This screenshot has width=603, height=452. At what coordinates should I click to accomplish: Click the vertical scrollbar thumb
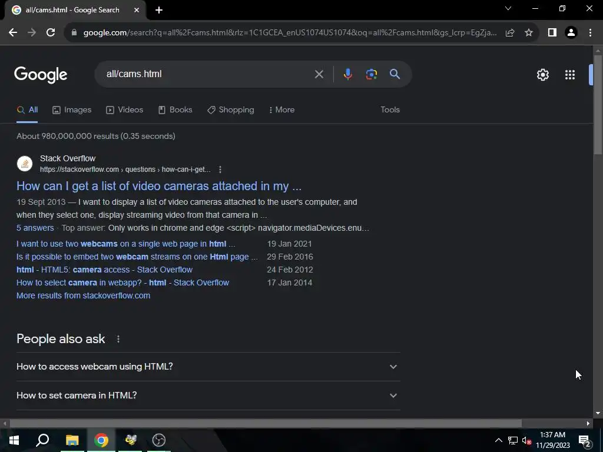(598, 105)
